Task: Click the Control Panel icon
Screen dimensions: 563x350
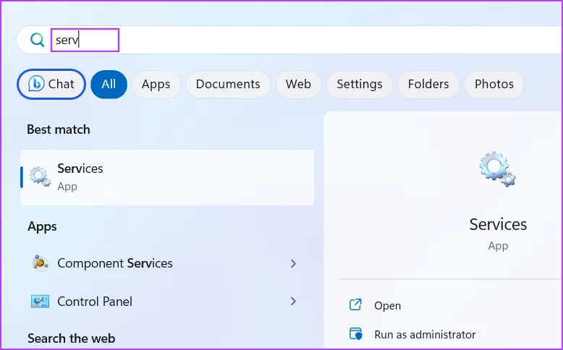Action: [41, 301]
